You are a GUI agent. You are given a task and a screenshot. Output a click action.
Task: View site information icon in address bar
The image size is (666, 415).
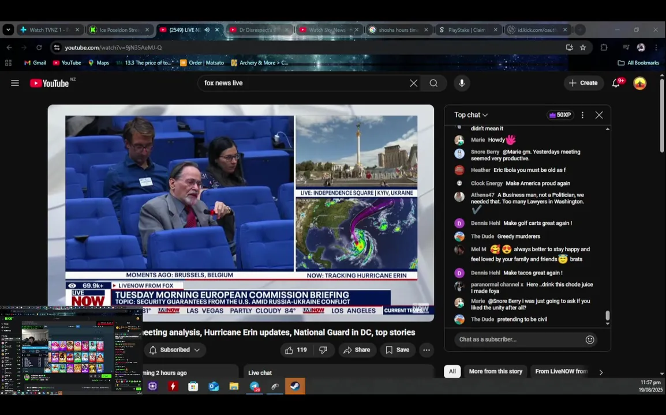57,47
